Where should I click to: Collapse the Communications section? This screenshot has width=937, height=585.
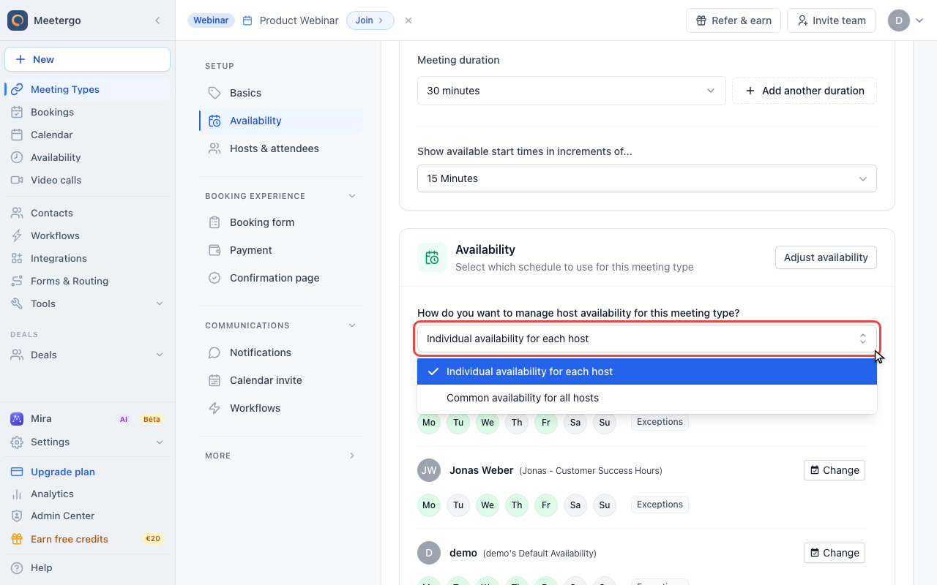click(352, 325)
